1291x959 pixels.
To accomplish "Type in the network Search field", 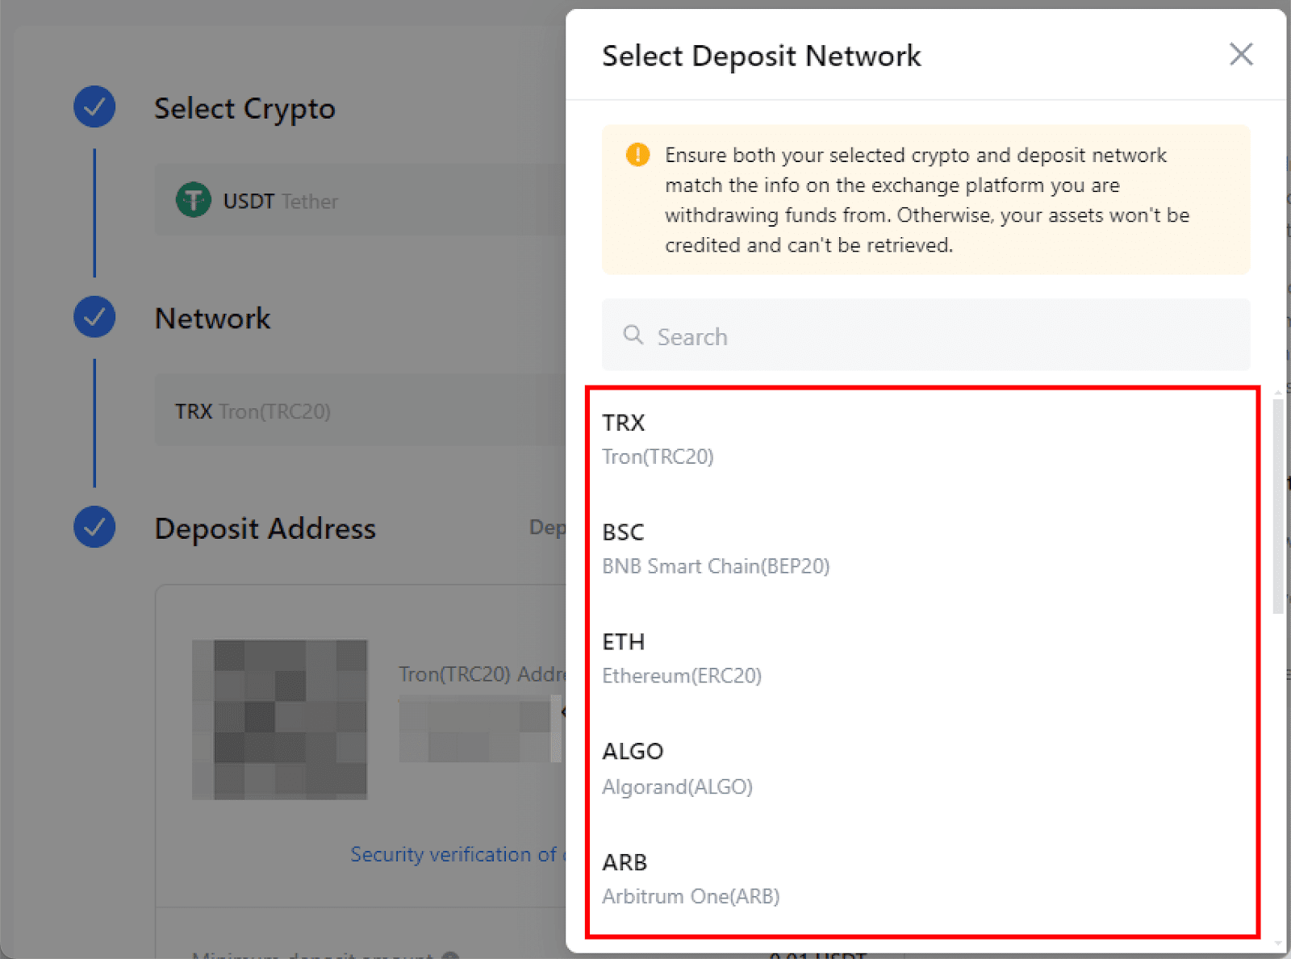I will 936,336.
